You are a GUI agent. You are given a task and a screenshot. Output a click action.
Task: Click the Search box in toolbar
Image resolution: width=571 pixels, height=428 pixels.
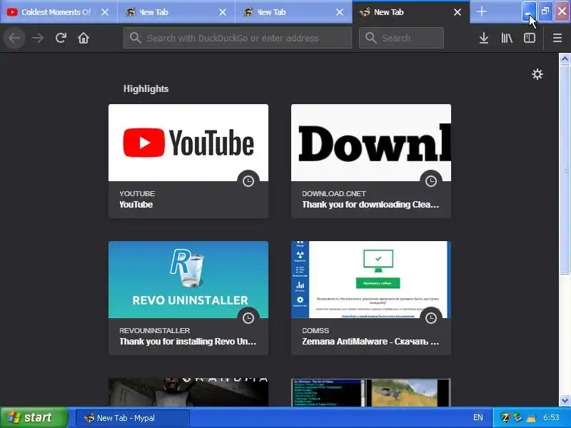tap(401, 38)
